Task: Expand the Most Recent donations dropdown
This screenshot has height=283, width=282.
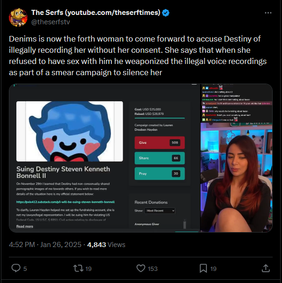Action: [x=160, y=211]
